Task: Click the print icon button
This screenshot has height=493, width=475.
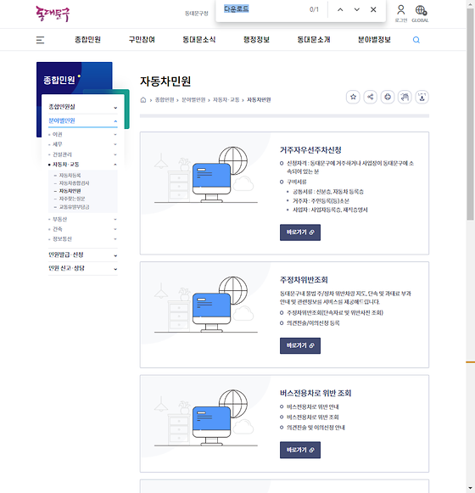Action: point(388,97)
